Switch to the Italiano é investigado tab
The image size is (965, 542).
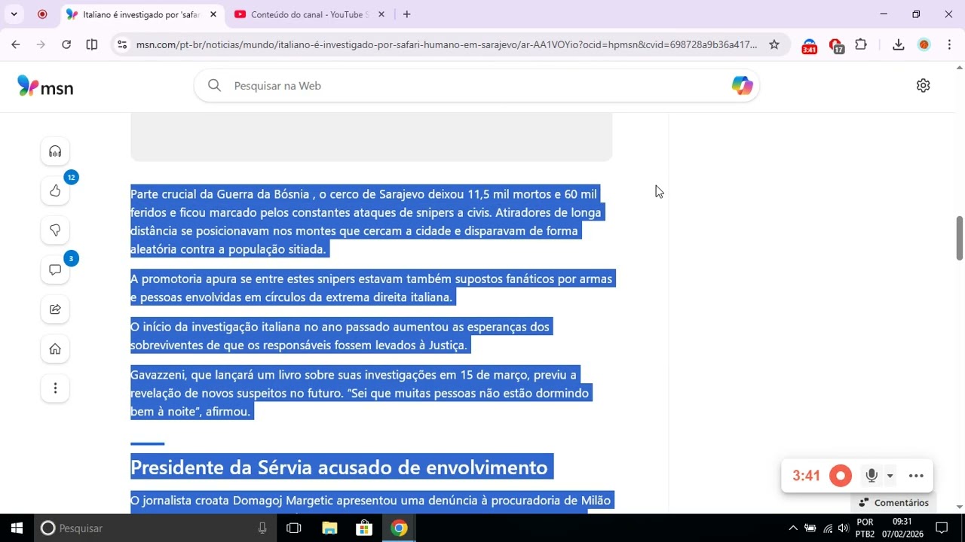(x=140, y=14)
